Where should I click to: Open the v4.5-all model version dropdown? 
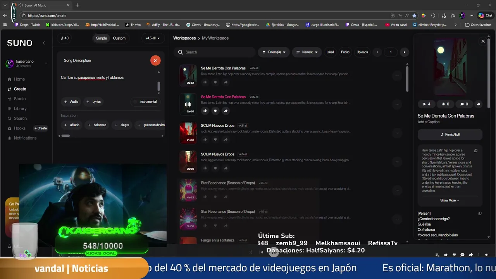click(153, 38)
